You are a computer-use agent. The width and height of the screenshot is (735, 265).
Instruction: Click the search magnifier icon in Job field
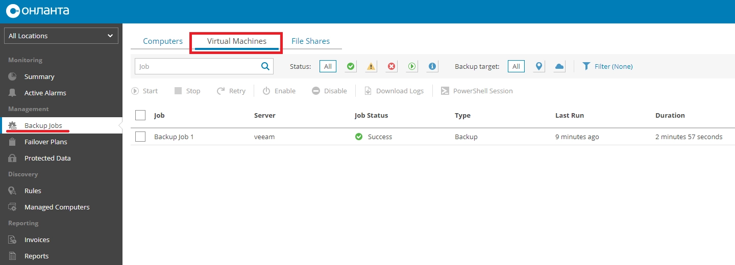(265, 66)
